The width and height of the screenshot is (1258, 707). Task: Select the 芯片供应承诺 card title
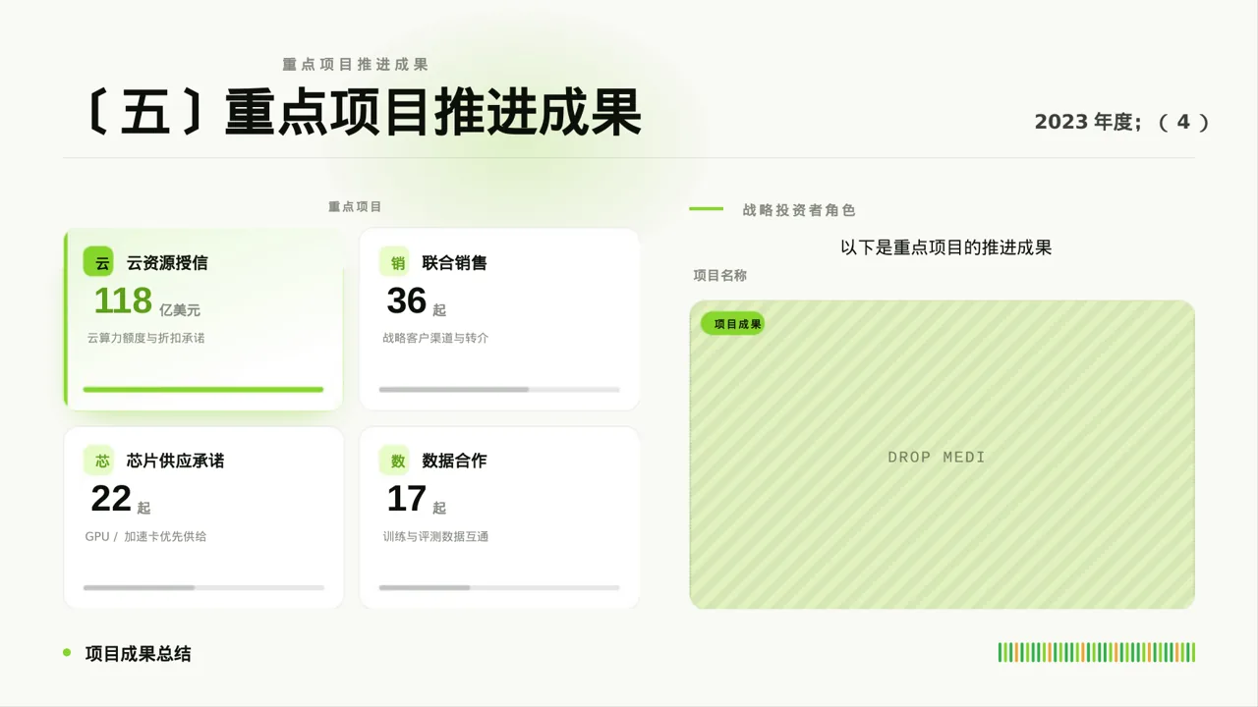coord(175,461)
